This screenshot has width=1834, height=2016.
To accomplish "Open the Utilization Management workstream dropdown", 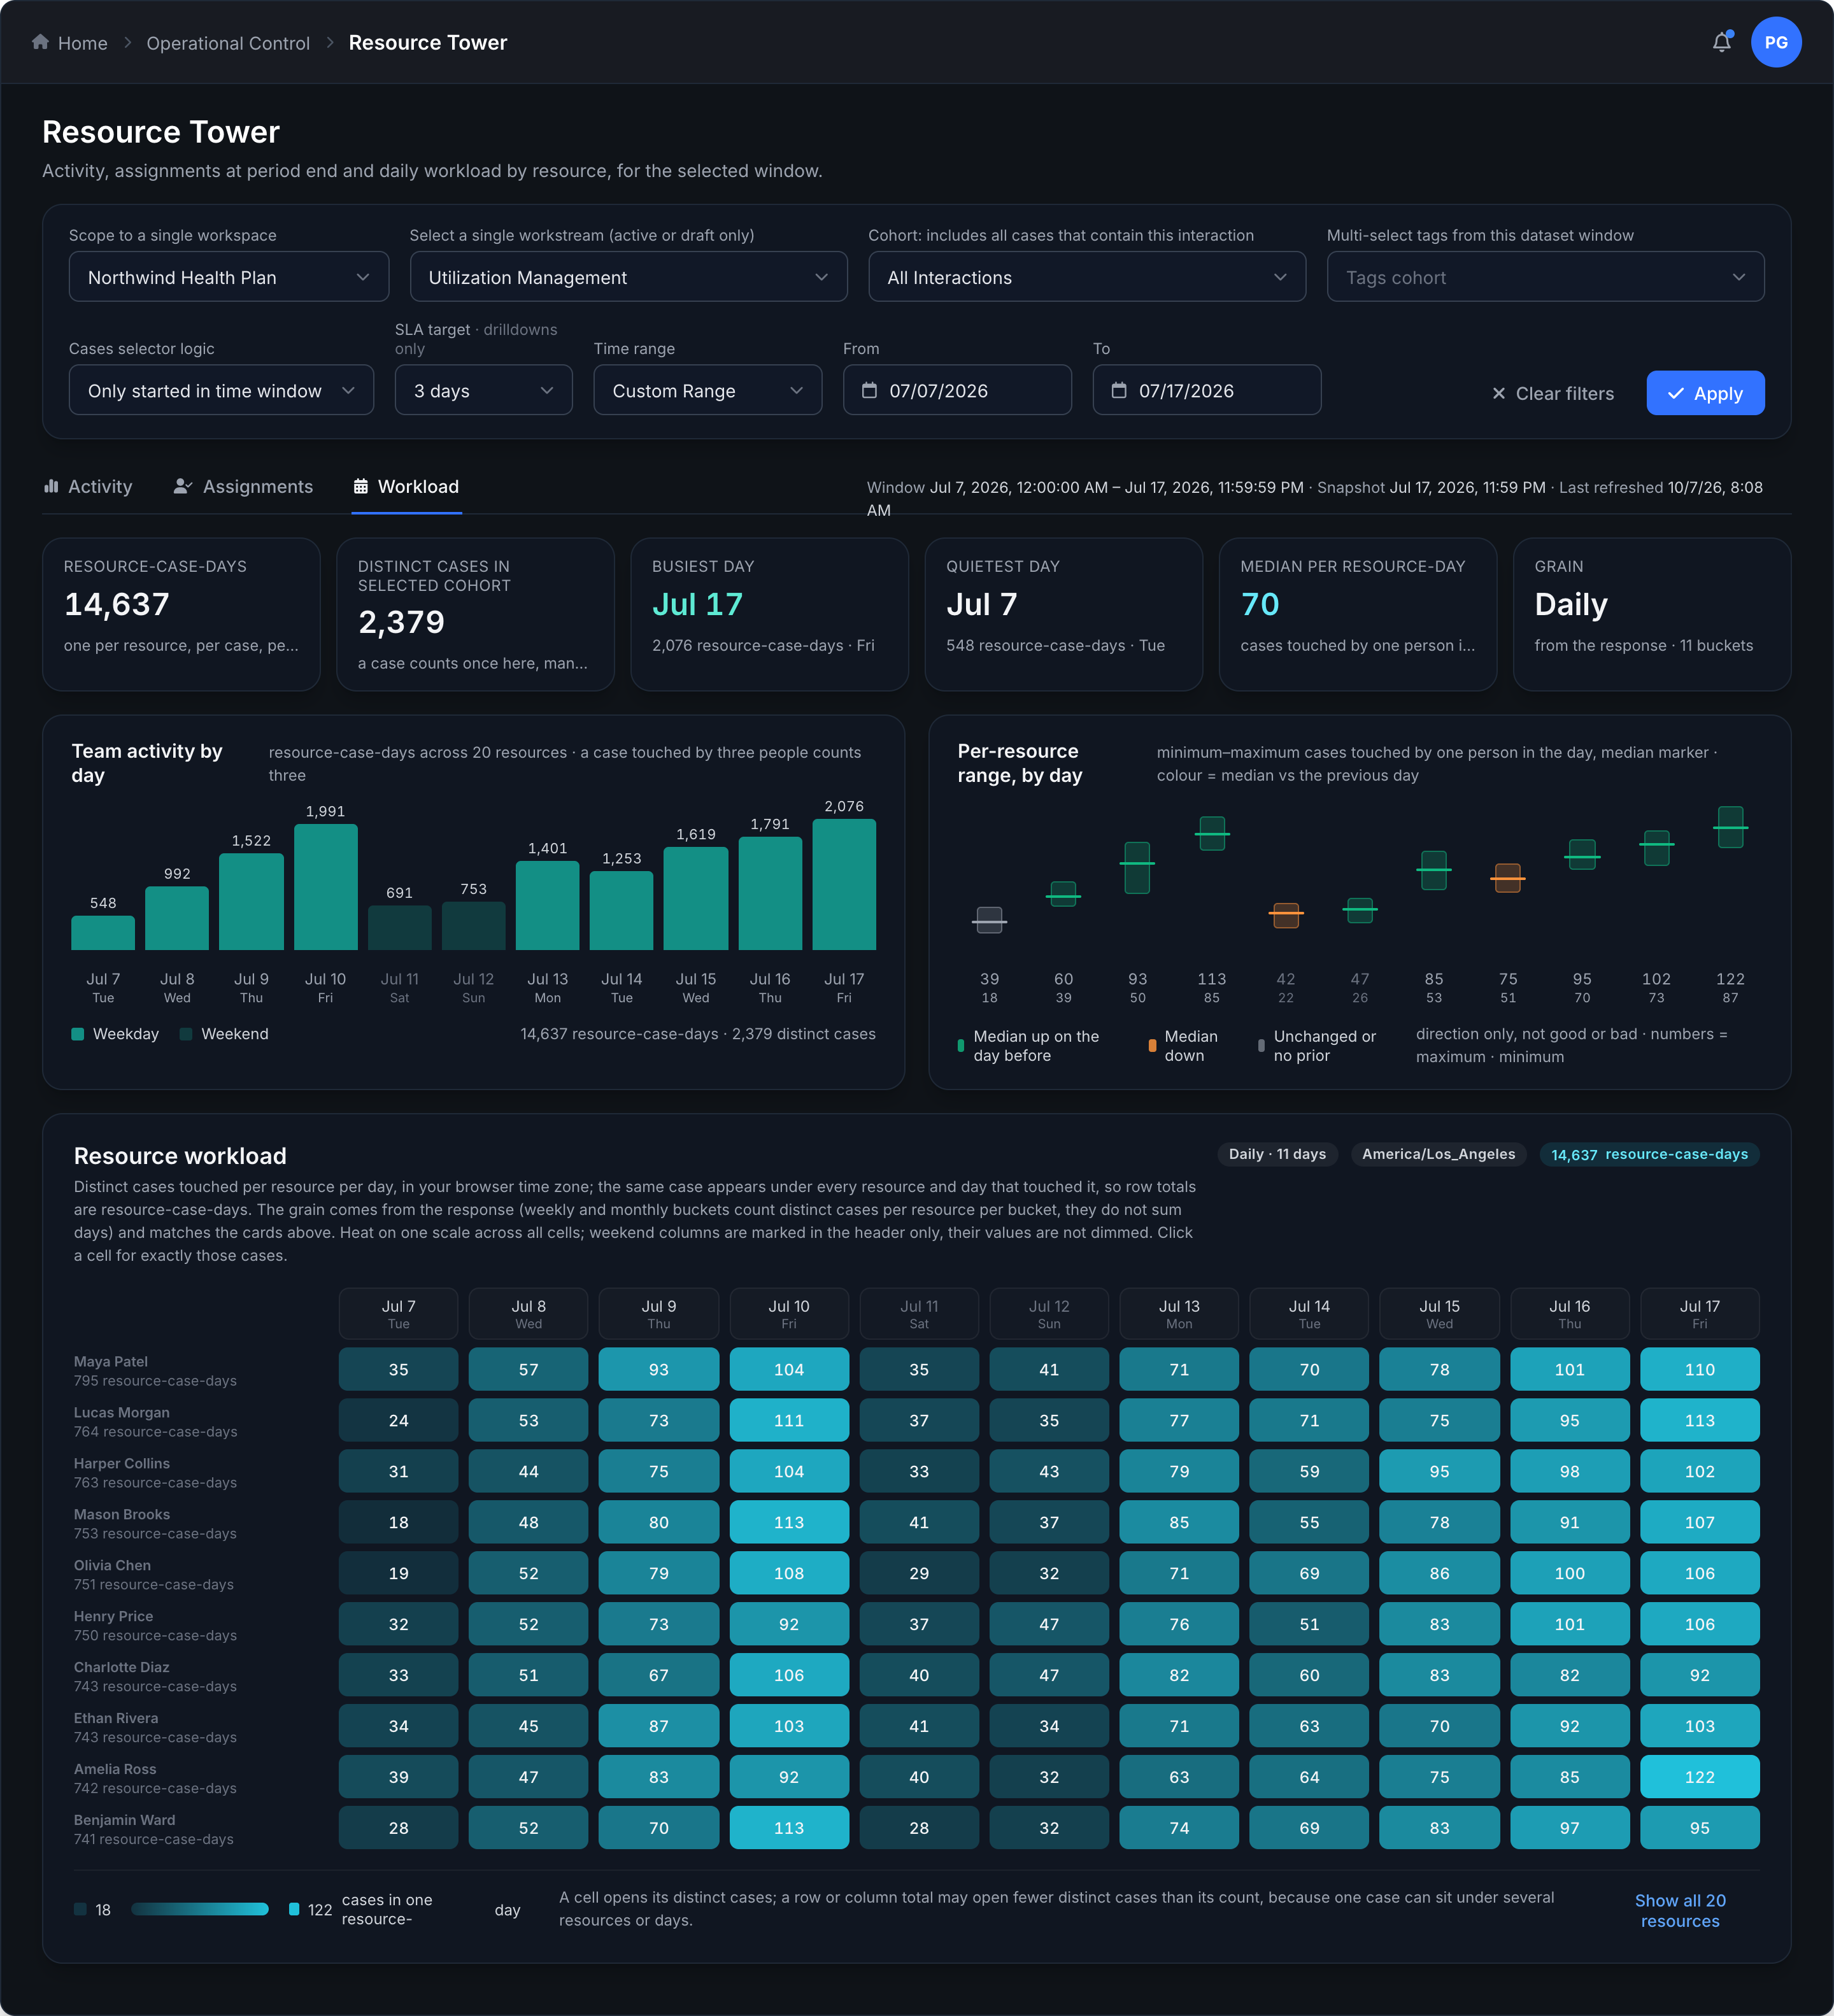I will [628, 277].
